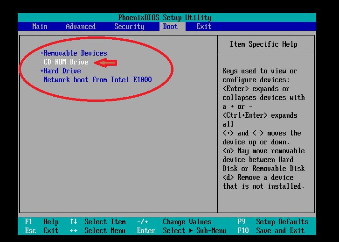This screenshot has width=339, height=242.
Task: Expand the Removable Devices entry
Action: pos(74,53)
